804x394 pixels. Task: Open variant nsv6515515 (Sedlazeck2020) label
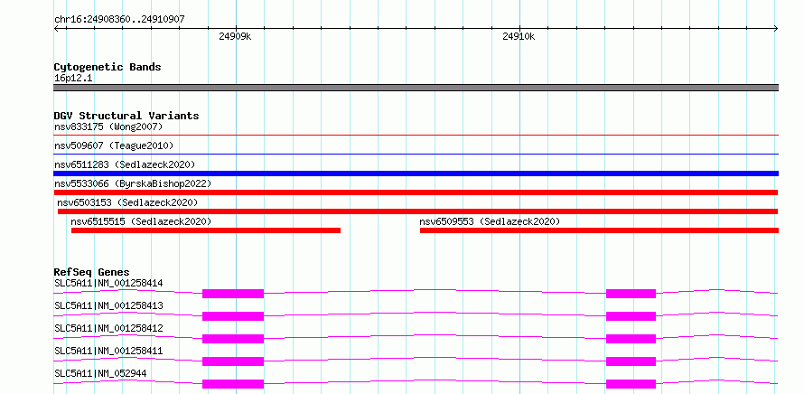click(141, 221)
